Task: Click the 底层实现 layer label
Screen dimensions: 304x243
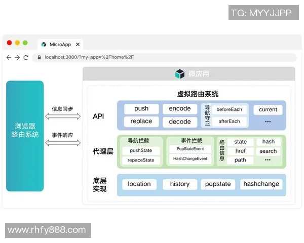Action: click(x=99, y=185)
